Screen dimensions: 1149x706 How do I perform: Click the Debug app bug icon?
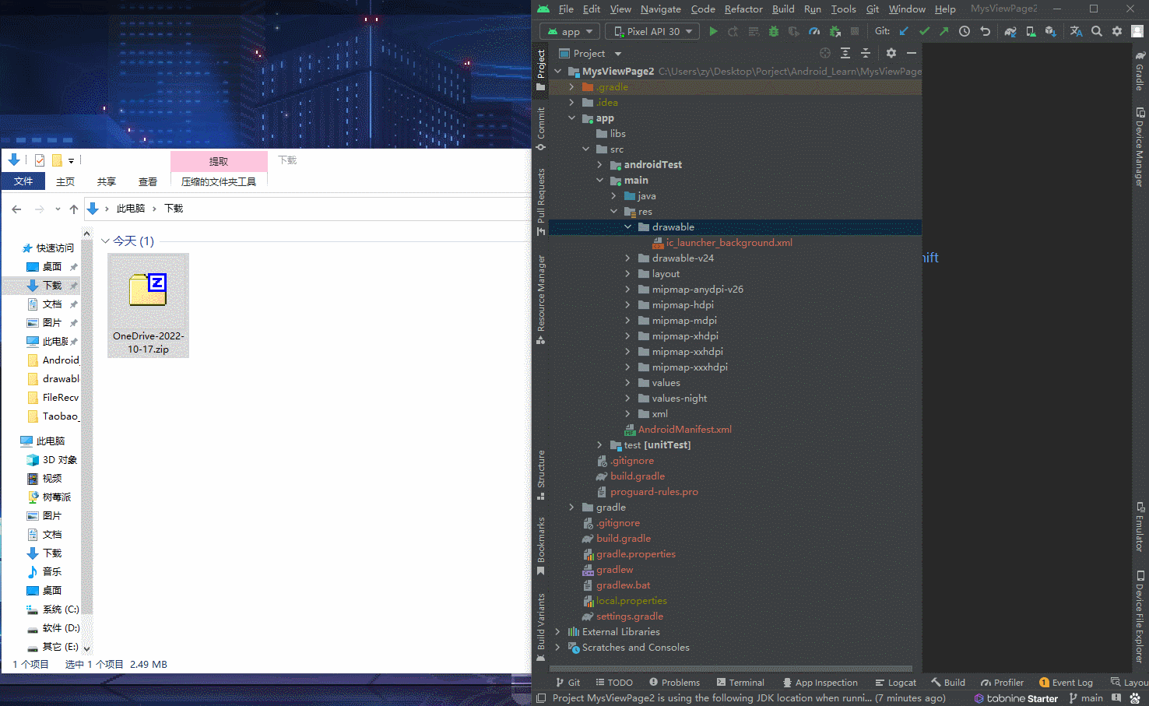click(773, 32)
